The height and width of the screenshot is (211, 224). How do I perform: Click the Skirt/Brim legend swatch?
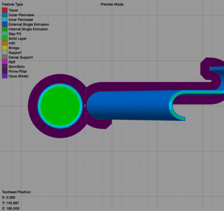click(x=4, y=66)
